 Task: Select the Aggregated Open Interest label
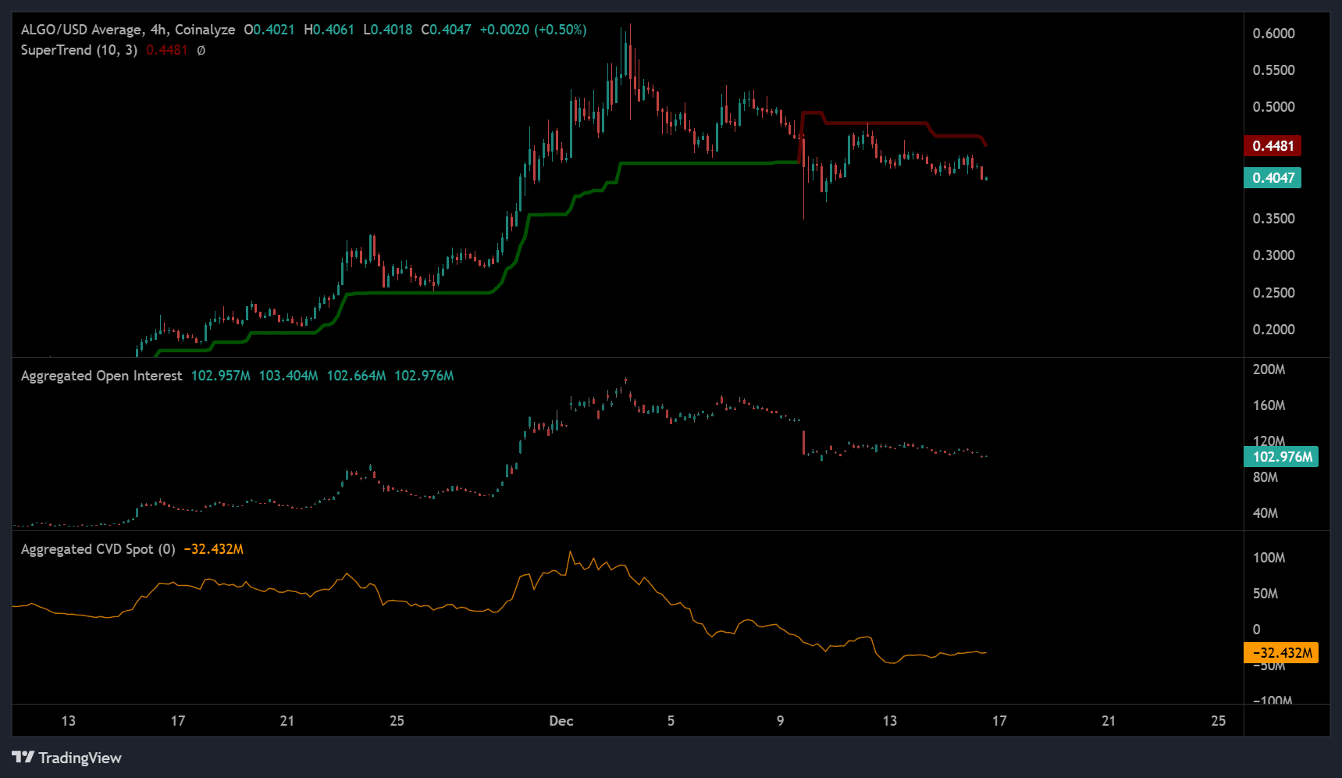pos(101,376)
